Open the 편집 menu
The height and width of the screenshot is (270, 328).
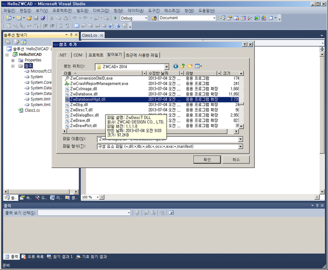point(25,11)
